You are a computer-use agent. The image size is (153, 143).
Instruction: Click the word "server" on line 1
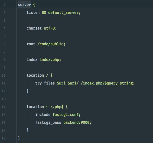pos(24,5)
